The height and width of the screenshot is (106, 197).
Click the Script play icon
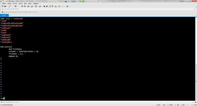(59, 6)
